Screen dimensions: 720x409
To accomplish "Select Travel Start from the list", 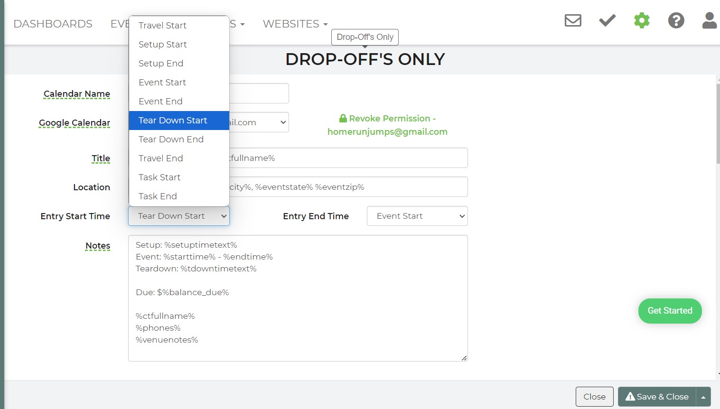I will 162,26.
